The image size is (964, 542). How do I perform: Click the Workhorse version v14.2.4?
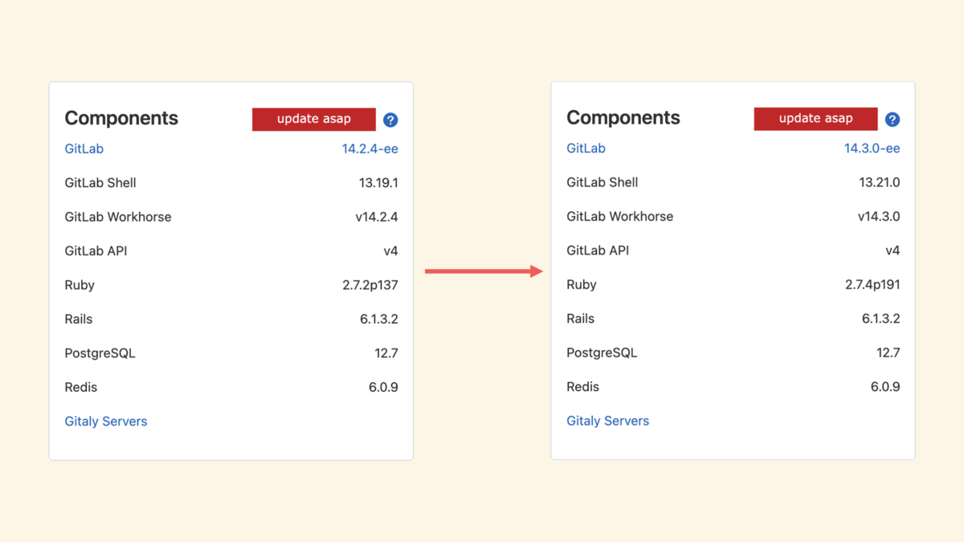pyautogui.click(x=377, y=217)
